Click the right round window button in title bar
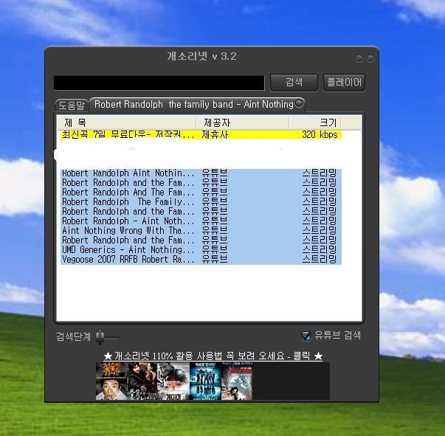This screenshot has height=436, width=445. coord(370,58)
